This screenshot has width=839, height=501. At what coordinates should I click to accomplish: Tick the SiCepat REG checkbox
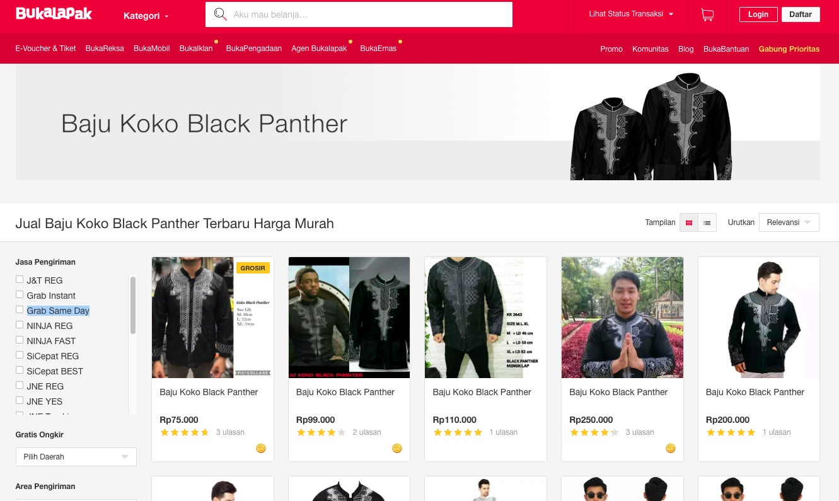point(20,355)
